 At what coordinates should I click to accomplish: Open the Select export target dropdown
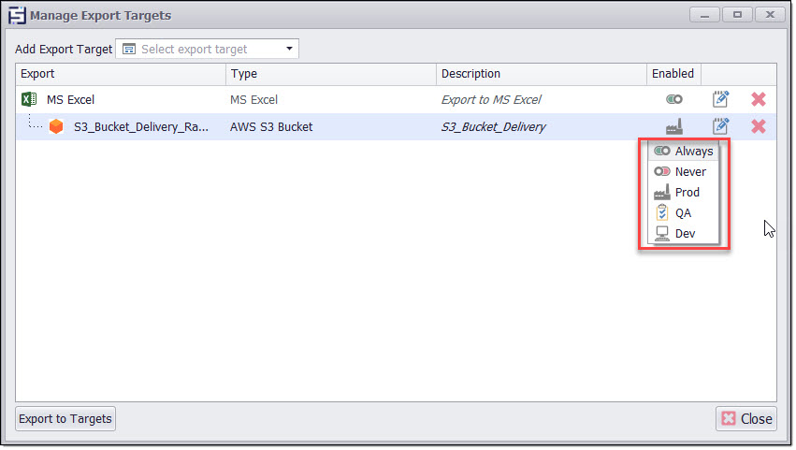[207, 49]
